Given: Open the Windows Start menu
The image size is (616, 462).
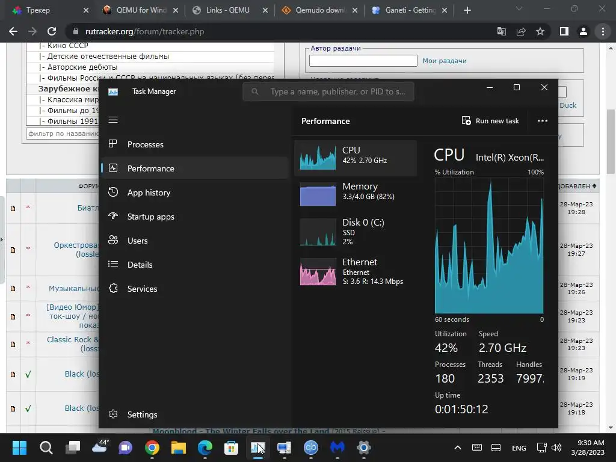Looking at the screenshot, I should tap(19, 448).
